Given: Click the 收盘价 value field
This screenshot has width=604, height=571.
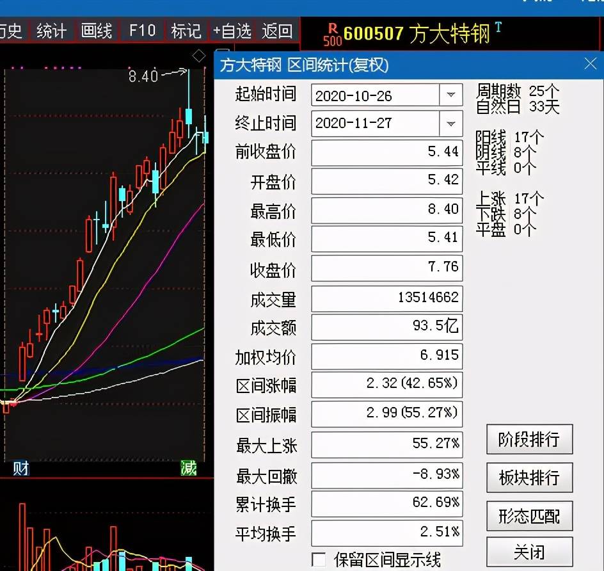Looking at the screenshot, I should point(386,268).
